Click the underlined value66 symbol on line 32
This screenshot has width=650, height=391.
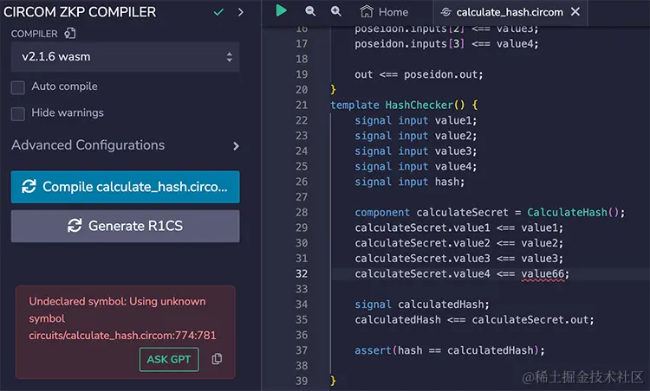[x=543, y=273]
